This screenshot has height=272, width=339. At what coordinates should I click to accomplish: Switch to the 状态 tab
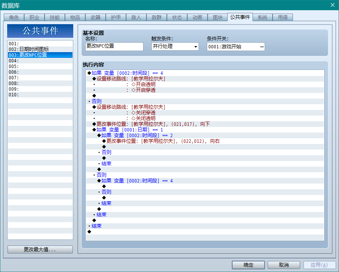click(x=177, y=17)
